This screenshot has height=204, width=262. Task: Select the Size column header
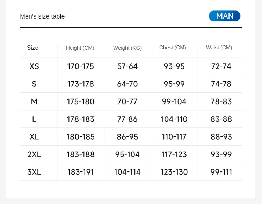[x=32, y=48]
